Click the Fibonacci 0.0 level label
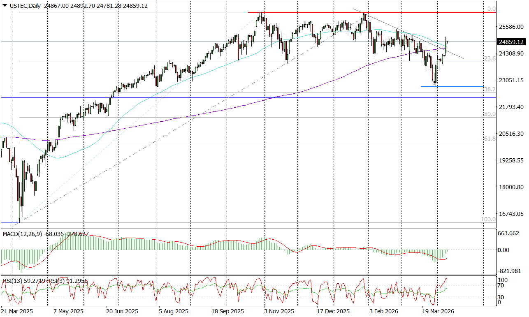 [x=491, y=9]
